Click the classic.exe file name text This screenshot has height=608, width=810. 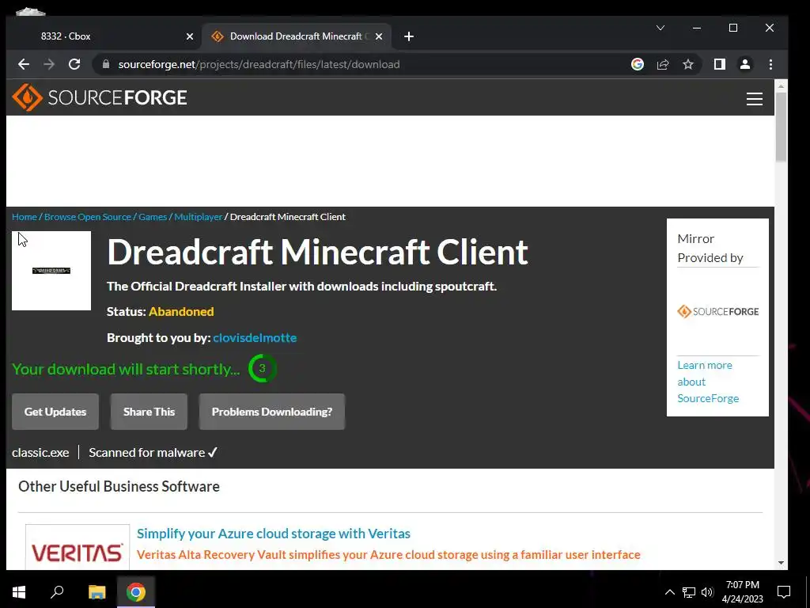40,452
